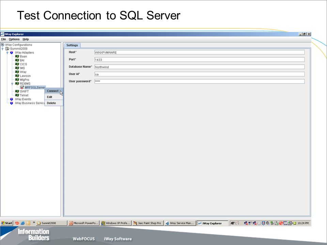
Task: Choose Edit from the context menu
Action: pyautogui.click(x=54, y=97)
